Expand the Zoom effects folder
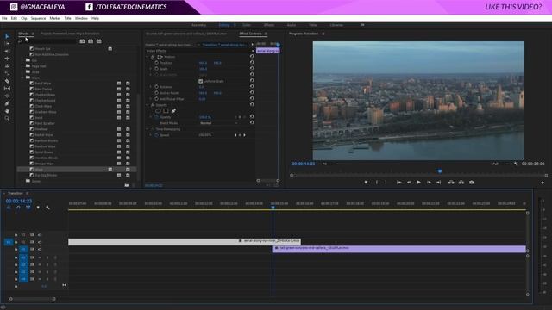The width and height of the screenshot is (552, 310). coord(22,181)
